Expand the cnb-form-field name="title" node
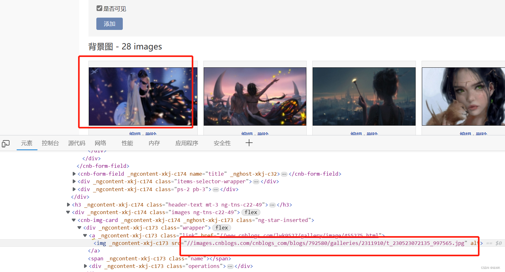Image resolution: width=505 pixels, height=272 pixels. click(74, 174)
